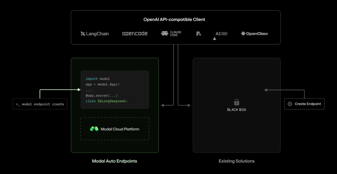Click the Modal Auto Endpoints caption
The height and width of the screenshot is (174, 337).
(x=115, y=161)
